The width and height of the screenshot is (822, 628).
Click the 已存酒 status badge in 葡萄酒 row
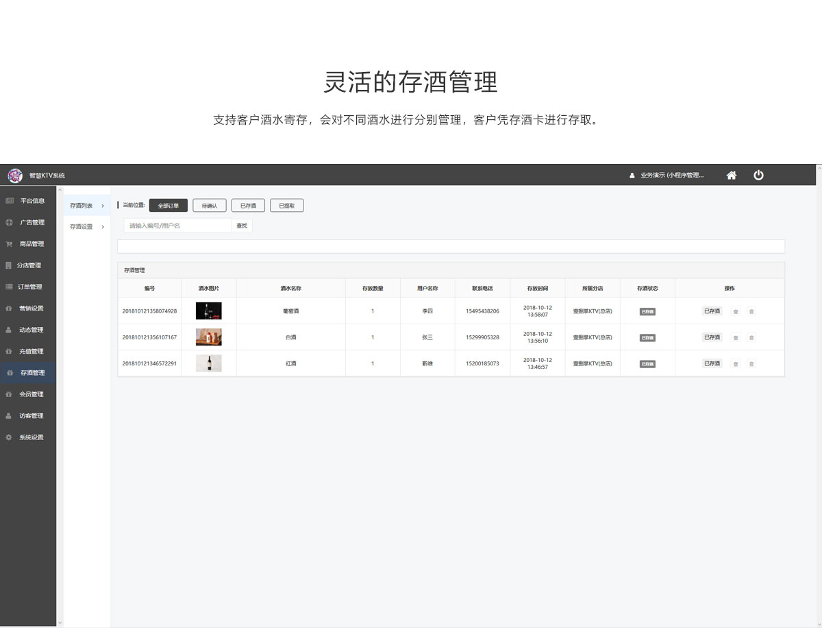(647, 311)
